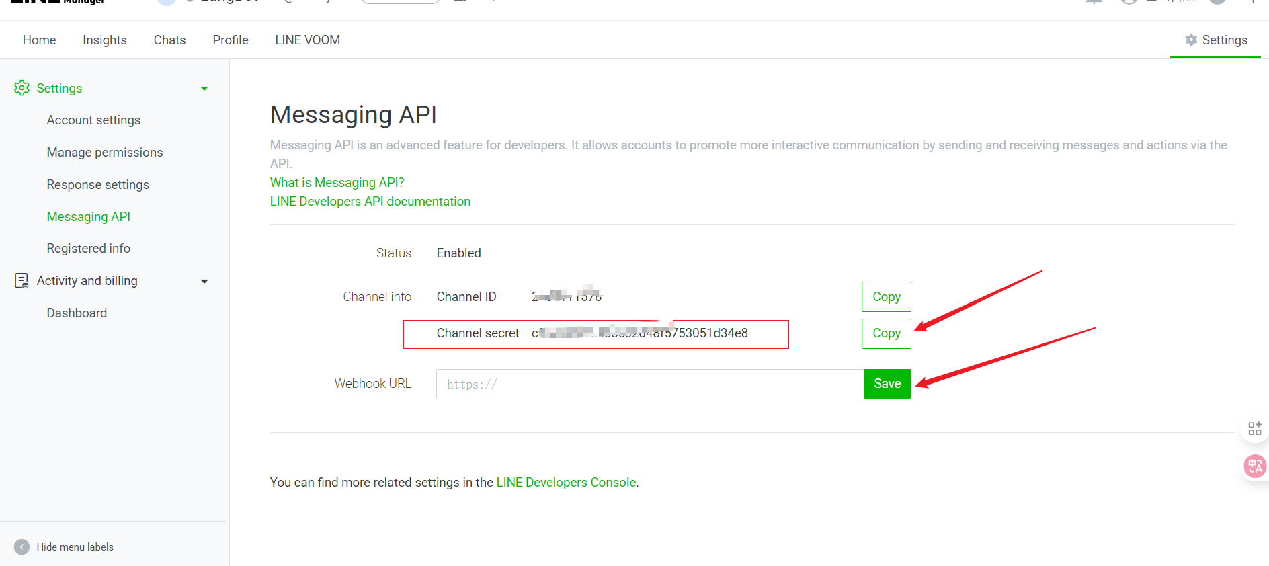
Task: Click the floating grid-plus icon
Action: tap(1254, 428)
